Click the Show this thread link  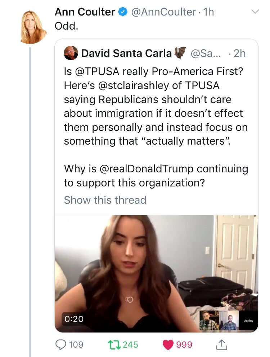click(105, 200)
